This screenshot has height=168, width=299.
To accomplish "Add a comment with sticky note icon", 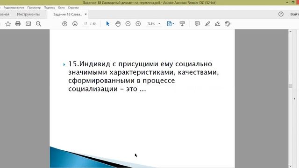I will pos(197,24).
